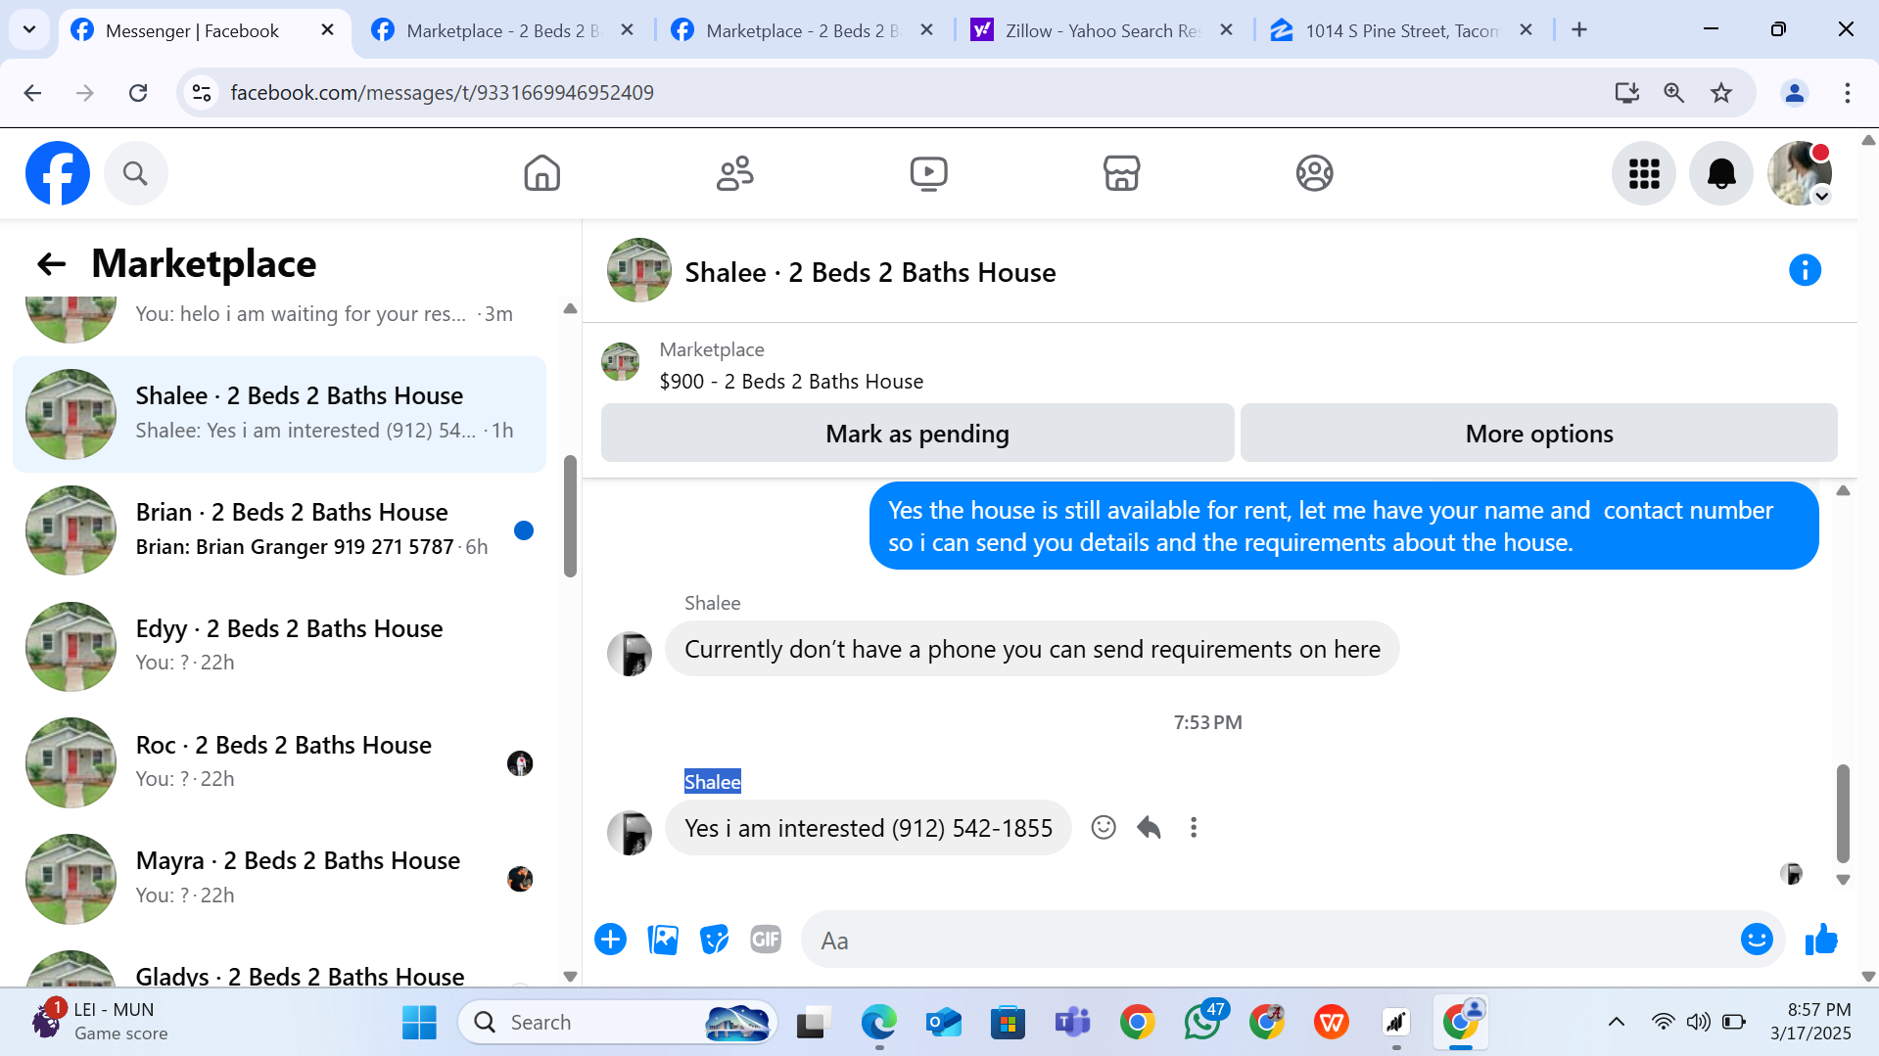Open the Chrome profile icon

(x=1795, y=93)
